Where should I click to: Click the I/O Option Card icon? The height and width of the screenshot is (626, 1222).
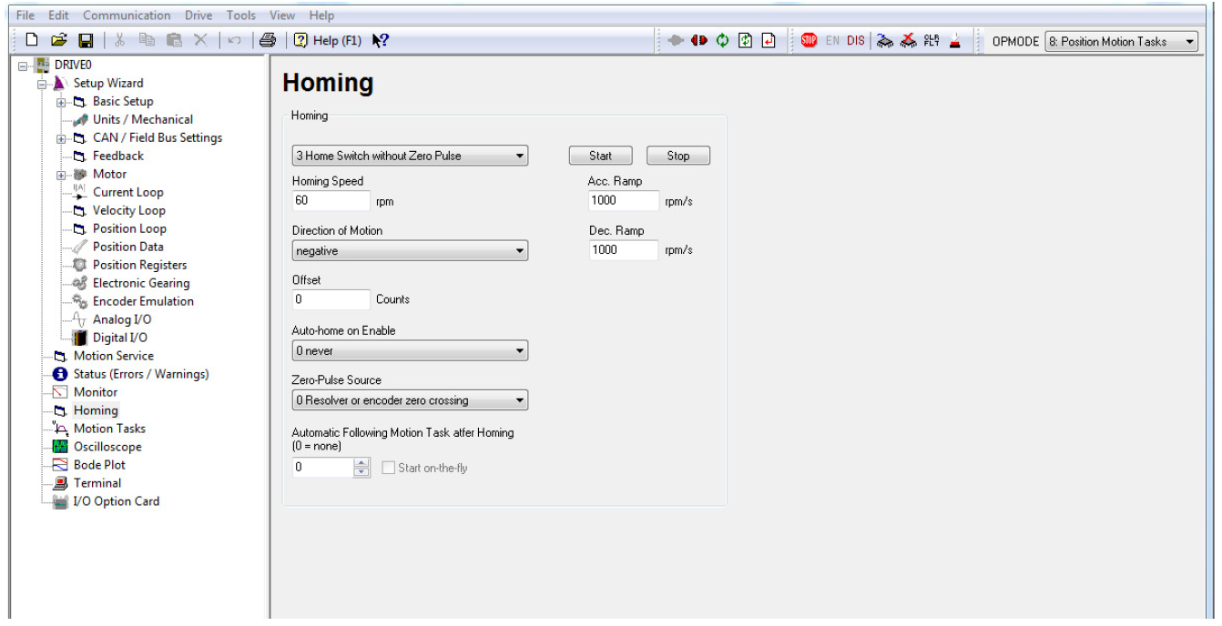(60, 501)
